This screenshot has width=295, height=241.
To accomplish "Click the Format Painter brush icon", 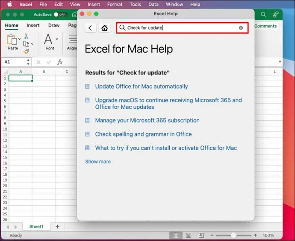I will coord(27,51).
